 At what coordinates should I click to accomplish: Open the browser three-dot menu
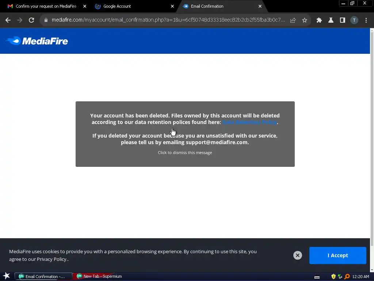pyautogui.click(x=366, y=20)
